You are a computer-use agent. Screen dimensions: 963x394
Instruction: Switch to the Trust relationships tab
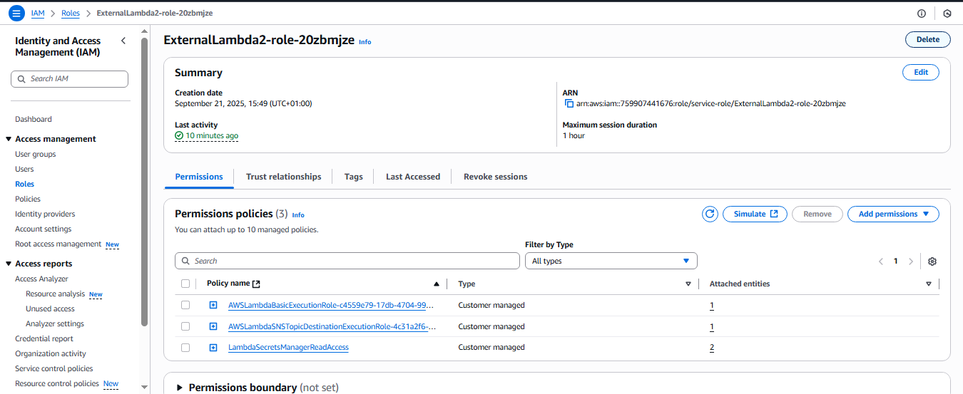[x=284, y=177]
